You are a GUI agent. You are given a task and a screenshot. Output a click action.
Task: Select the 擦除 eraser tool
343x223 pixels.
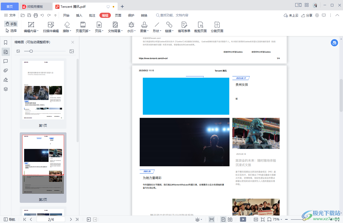coord(67,27)
